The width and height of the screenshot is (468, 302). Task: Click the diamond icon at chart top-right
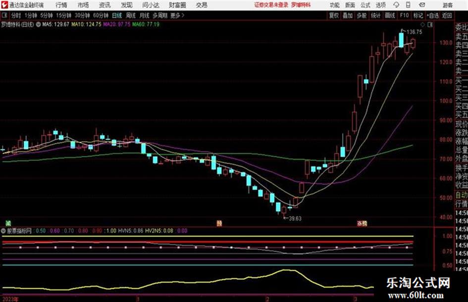coord(422,25)
